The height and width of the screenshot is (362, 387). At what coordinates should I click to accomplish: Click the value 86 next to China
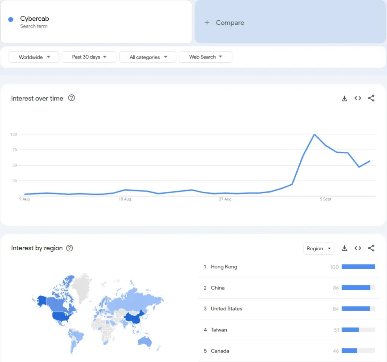(x=336, y=288)
